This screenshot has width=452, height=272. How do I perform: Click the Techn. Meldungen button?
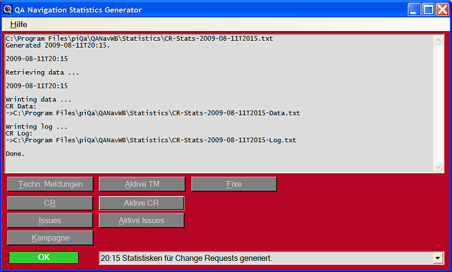(50, 184)
